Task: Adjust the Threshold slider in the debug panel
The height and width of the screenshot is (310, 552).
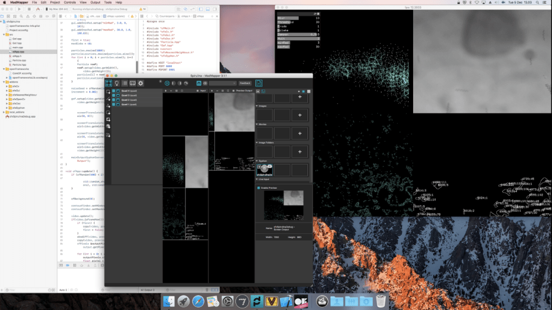Action: tap(298, 22)
